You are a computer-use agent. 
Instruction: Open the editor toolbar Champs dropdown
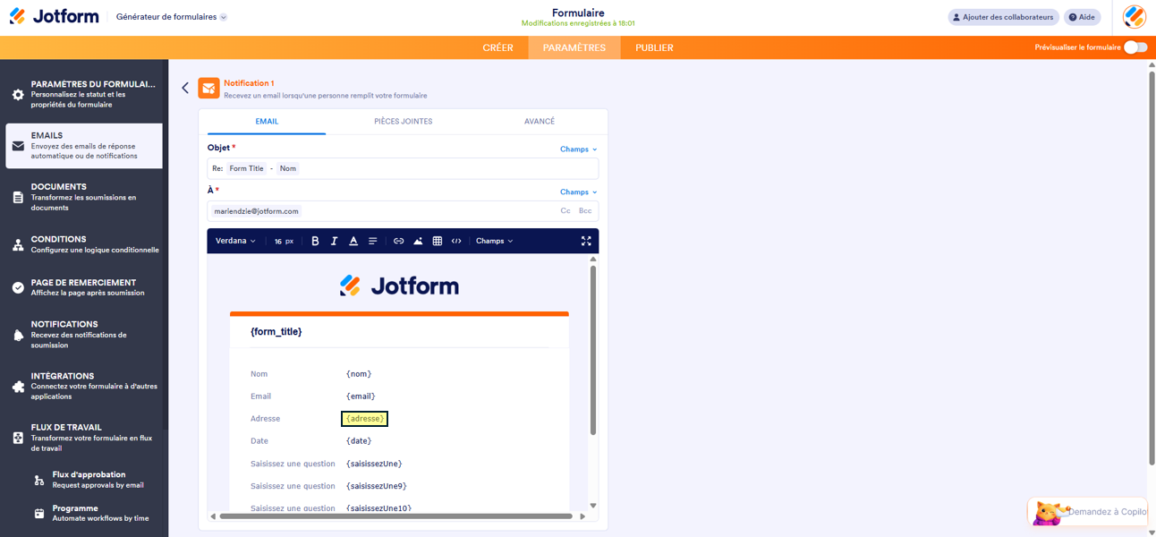tap(495, 241)
